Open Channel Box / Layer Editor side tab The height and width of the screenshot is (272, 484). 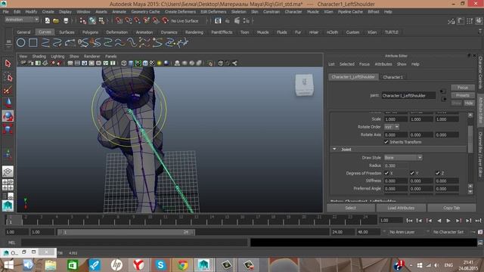click(480, 154)
